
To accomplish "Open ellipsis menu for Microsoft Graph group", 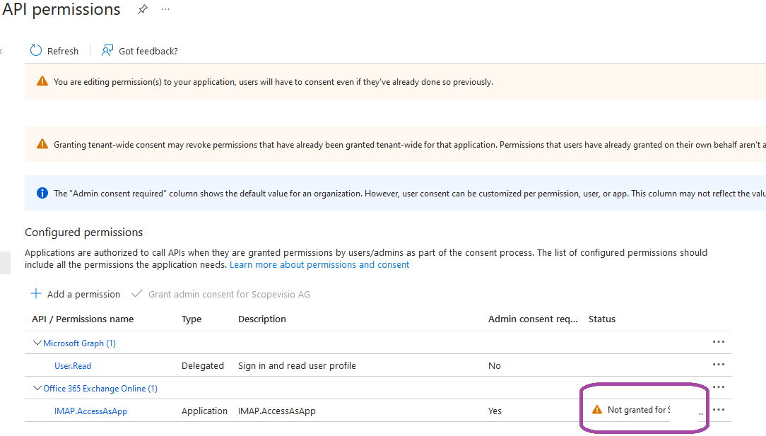I will pos(719,342).
